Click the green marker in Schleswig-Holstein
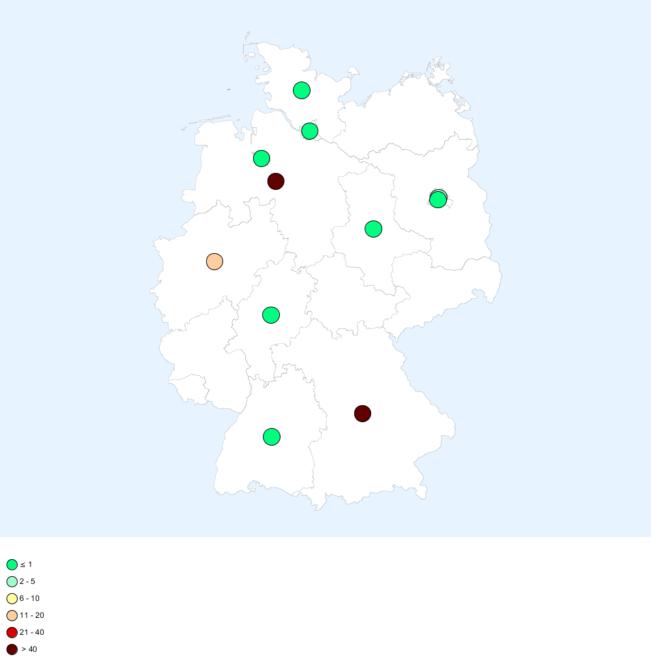The image size is (651, 659). click(x=301, y=91)
